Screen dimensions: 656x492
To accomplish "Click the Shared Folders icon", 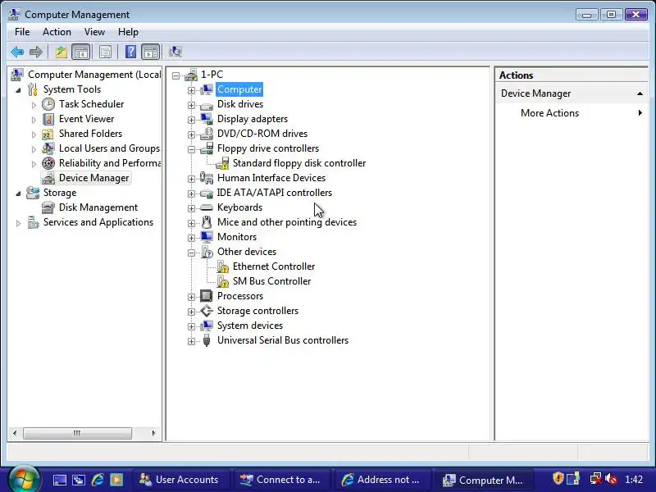I will [48, 134].
